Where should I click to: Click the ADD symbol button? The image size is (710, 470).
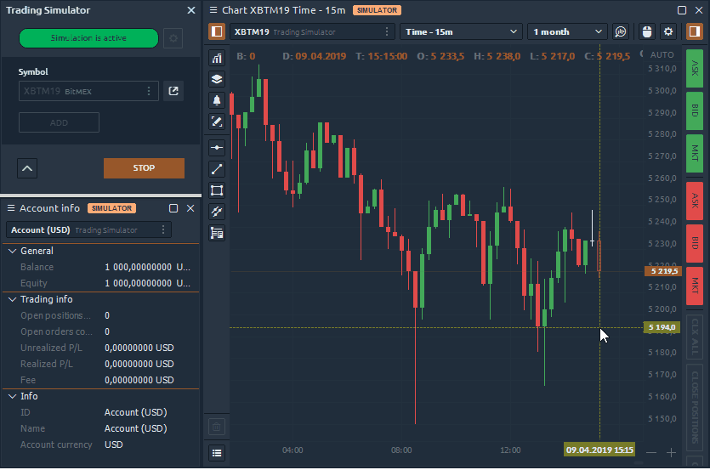[x=59, y=122]
